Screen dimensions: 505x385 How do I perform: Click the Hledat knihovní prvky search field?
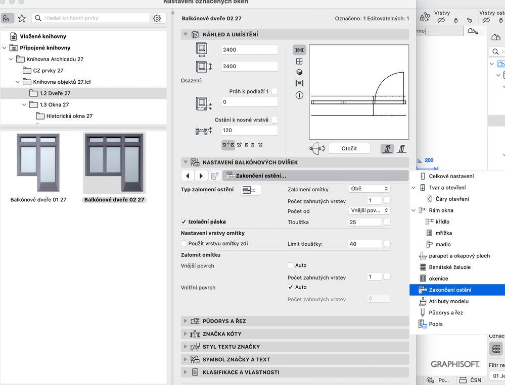[x=90, y=18]
